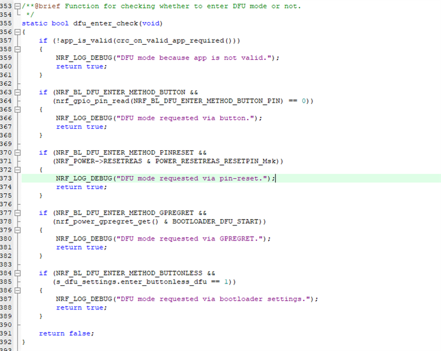This screenshot has width=441, height=351.
Task: Click the nrf_gpio_pin_read call
Action: coord(92,101)
